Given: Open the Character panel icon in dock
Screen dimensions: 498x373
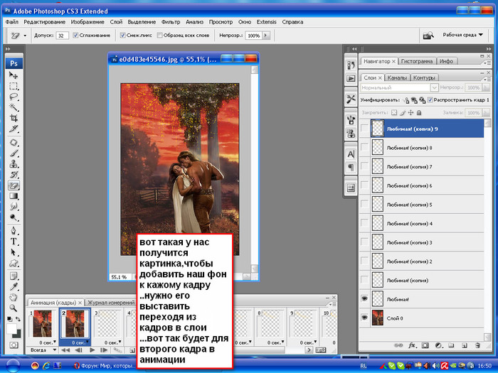Looking at the screenshot, I should [x=351, y=154].
